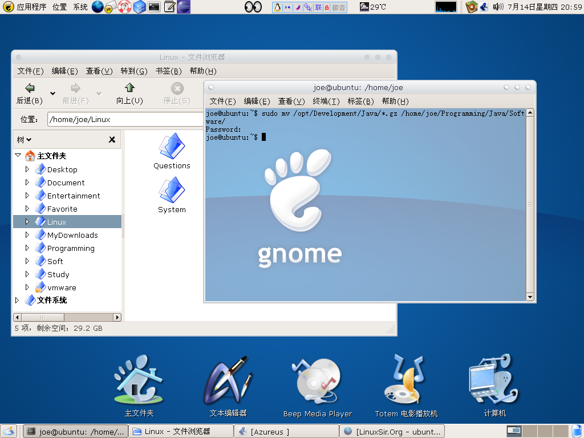Image resolution: width=584 pixels, height=438 pixels.
Task: Open 终端 menu in terminal window
Action: [x=326, y=102]
